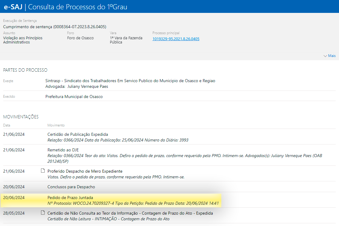Click date 28/05/2024 in movements
The height and width of the screenshot is (226, 339).
[x=14, y=213]
